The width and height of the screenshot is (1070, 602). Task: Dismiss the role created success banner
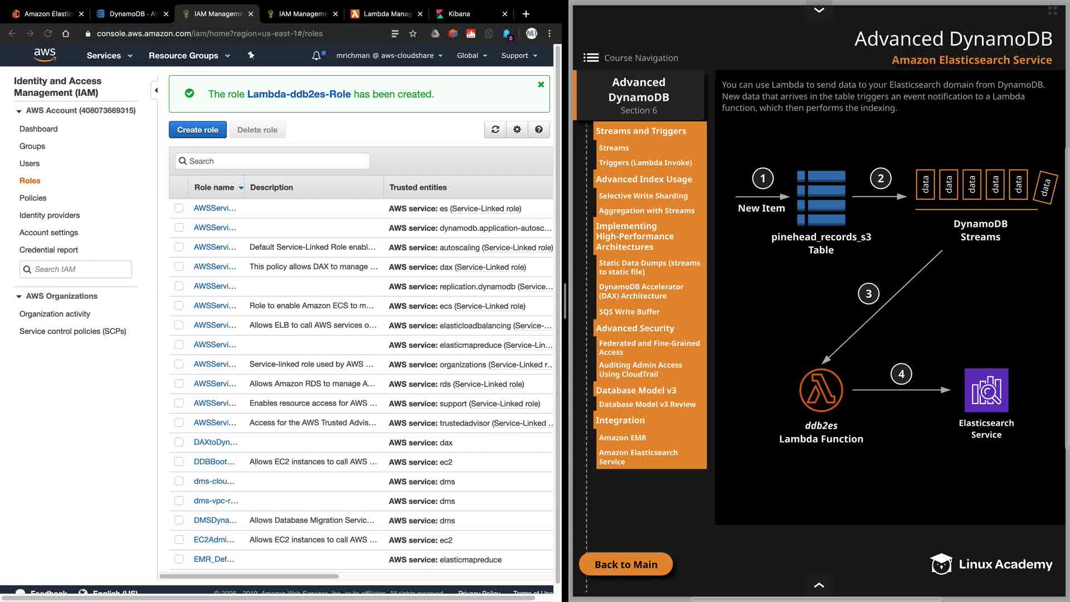541,85
